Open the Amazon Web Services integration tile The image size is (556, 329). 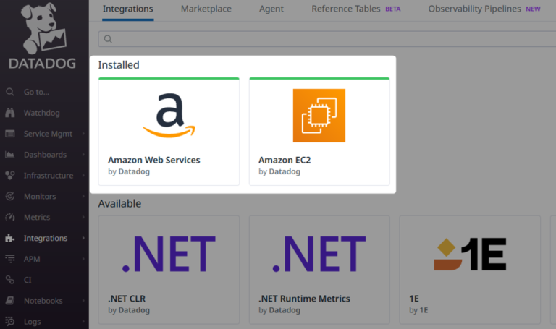[x=169, y=131]
